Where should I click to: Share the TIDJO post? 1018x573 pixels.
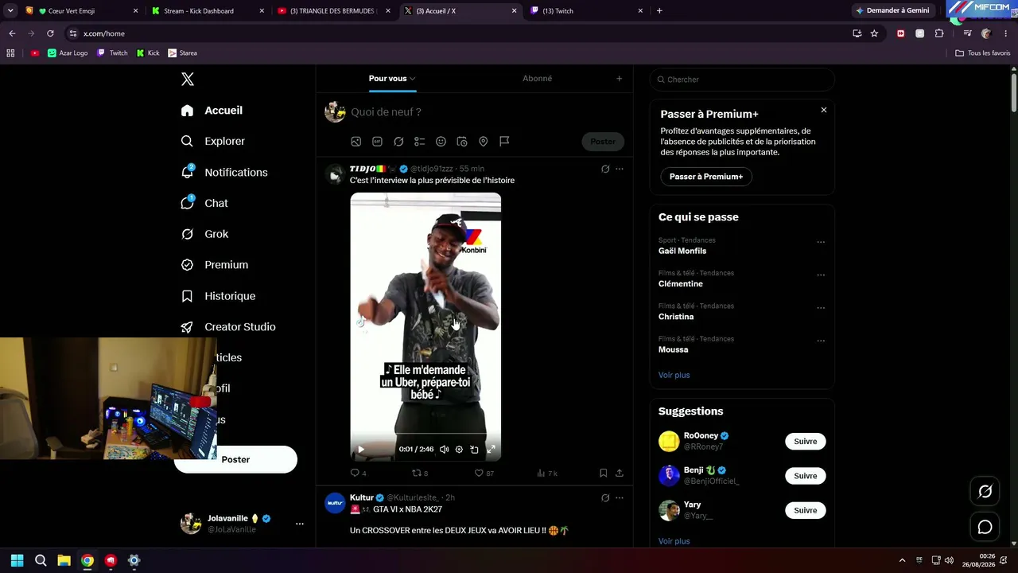point(620,473)
